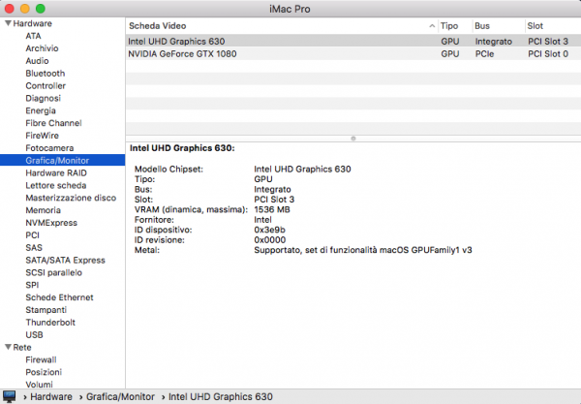Screen dimensions: 581x404
Task: Select ATA in the sidebar
Action: [x=33, y=36]
